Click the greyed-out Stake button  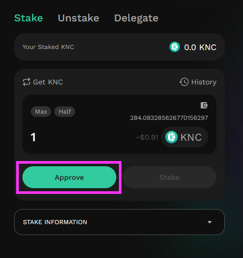coord(169,177)
